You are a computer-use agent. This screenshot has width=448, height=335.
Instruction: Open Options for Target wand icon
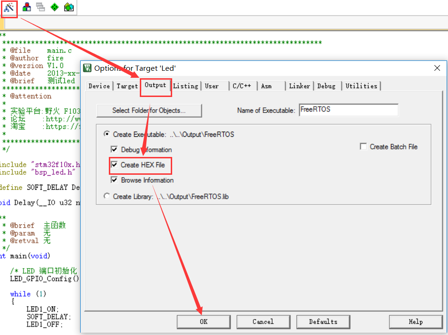[x=9, y=7]
